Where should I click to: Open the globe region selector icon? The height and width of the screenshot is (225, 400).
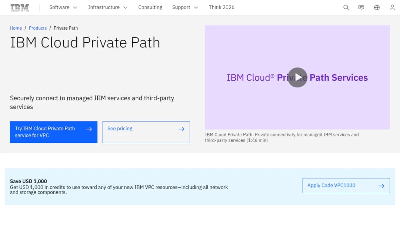coord(377,7)
